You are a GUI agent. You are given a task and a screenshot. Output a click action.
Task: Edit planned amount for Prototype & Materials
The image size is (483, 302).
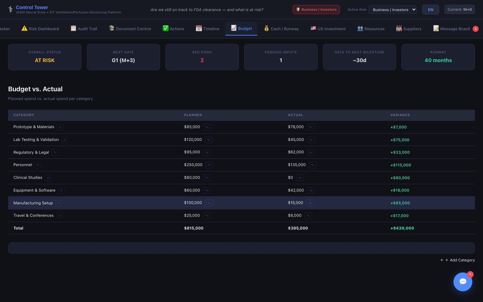[x=207, y=127]
